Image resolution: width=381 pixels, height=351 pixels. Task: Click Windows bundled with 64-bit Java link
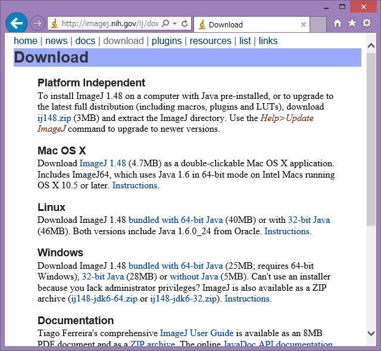176,266
